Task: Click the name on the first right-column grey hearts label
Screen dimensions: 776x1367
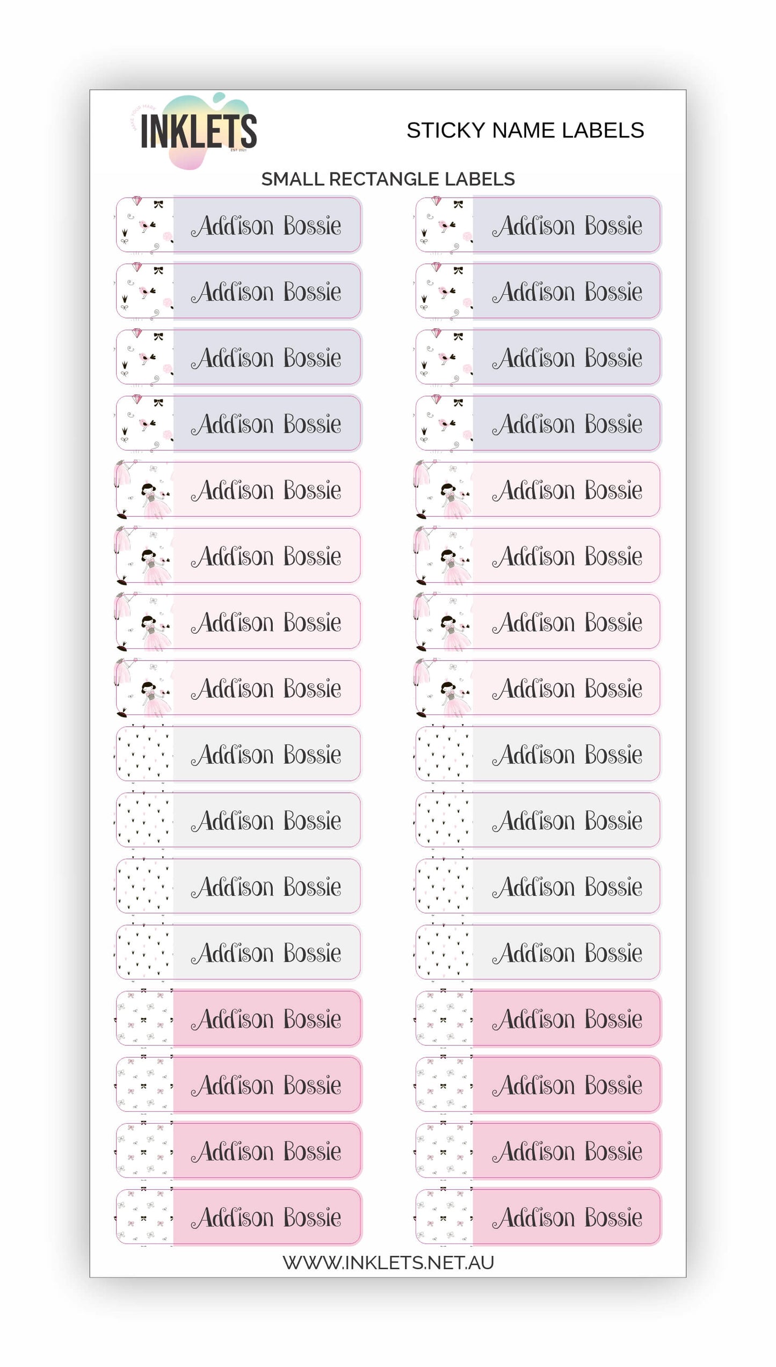Action: [x=567, y=754]
